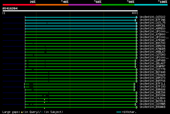The width and height of the screenshot is (170, 114).
Task: Click the ~60% identity label
Action: pyautogui.click(x=97, y=2)
